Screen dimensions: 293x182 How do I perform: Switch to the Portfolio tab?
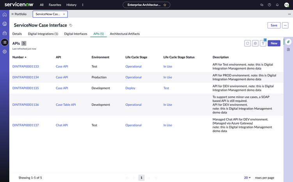19,14
